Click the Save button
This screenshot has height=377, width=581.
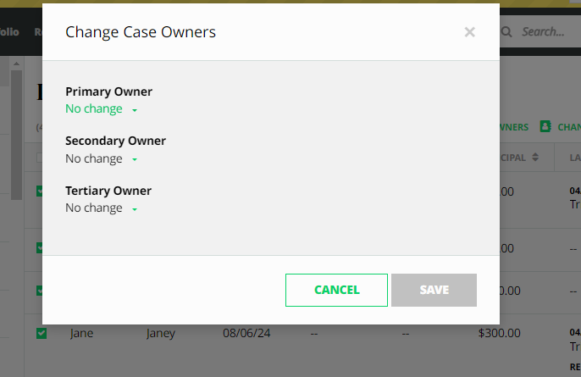point(434,290)
